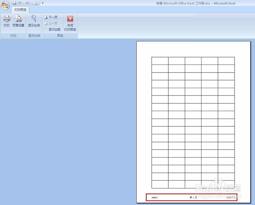Image resolution: width=255 pixels, height=205 pixels.
Task: Click the 打印 printer icon
Action: pyautogui.click(x=7, y=21)
